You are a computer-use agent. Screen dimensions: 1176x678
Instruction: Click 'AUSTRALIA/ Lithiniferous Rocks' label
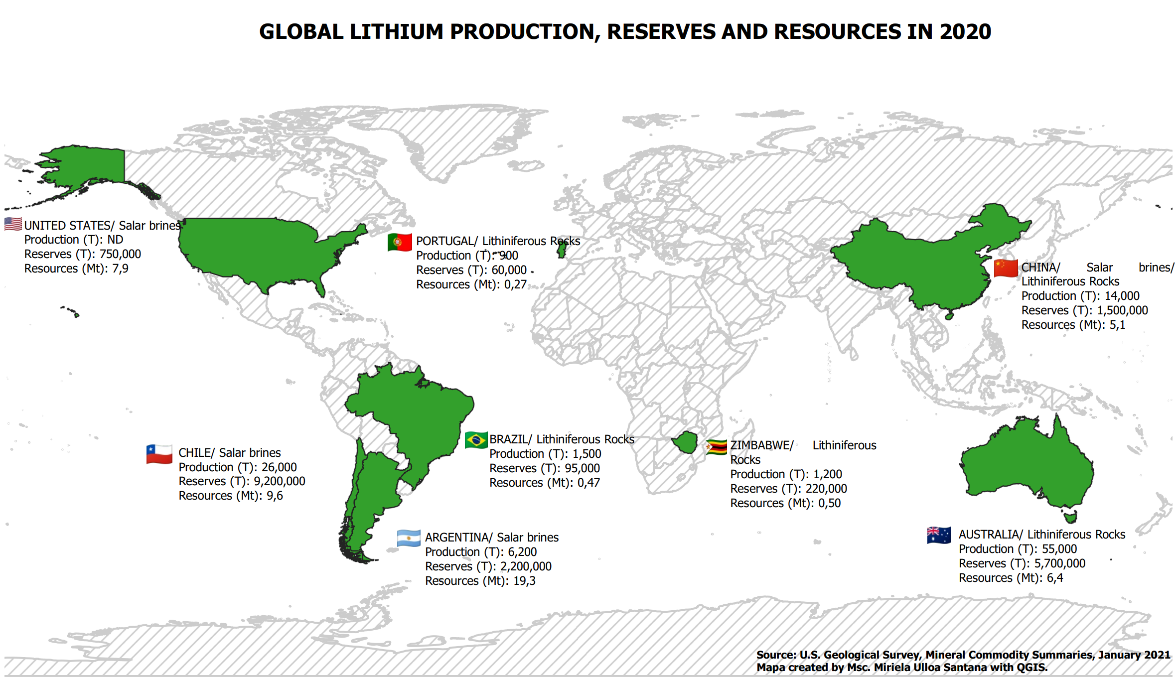tap(1042, 535)
